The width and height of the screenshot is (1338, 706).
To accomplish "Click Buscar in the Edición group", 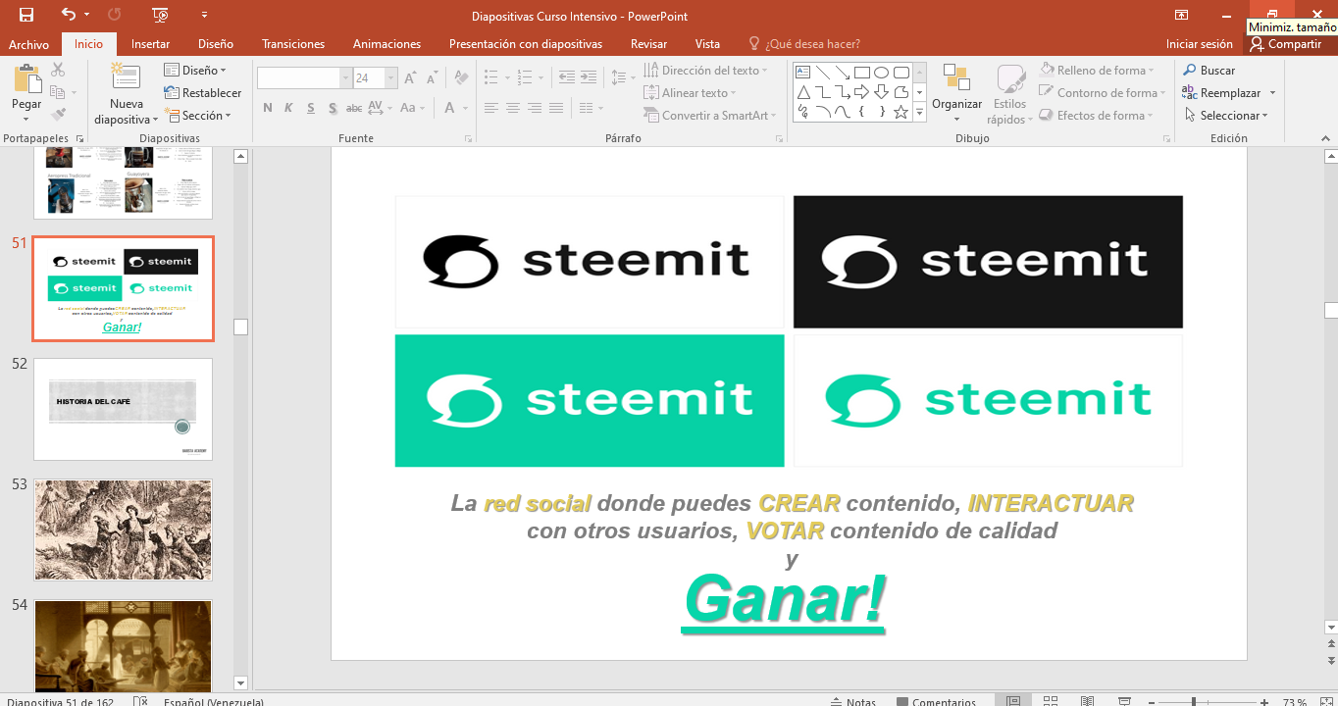I will [x=1209, y=71].
